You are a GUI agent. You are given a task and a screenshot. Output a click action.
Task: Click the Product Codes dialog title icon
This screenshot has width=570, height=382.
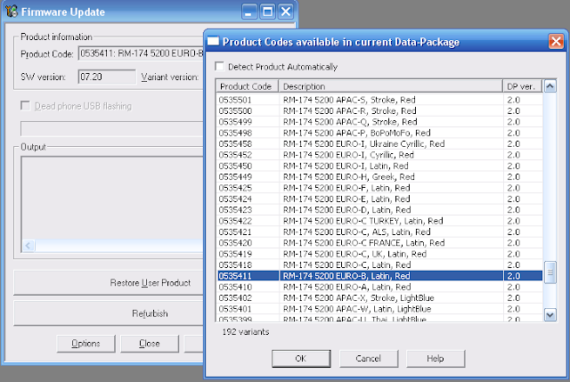(x=213, y=42)
